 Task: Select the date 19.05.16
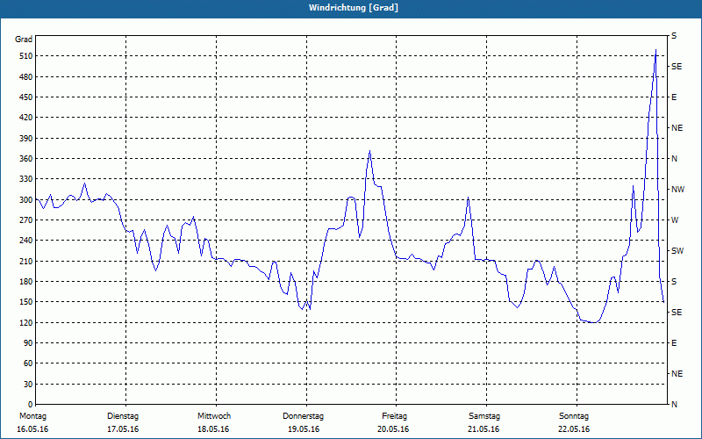304,429
